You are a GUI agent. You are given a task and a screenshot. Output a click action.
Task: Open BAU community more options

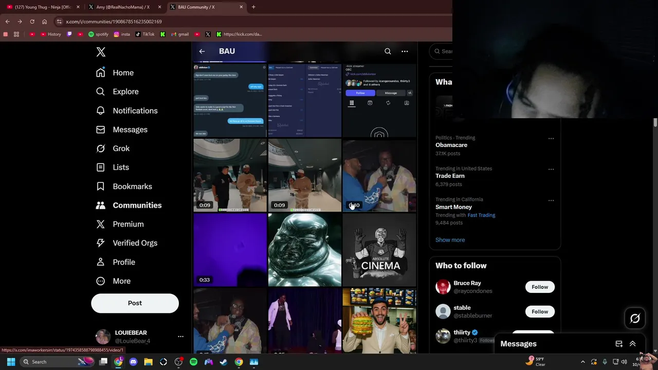click(405, 51)
